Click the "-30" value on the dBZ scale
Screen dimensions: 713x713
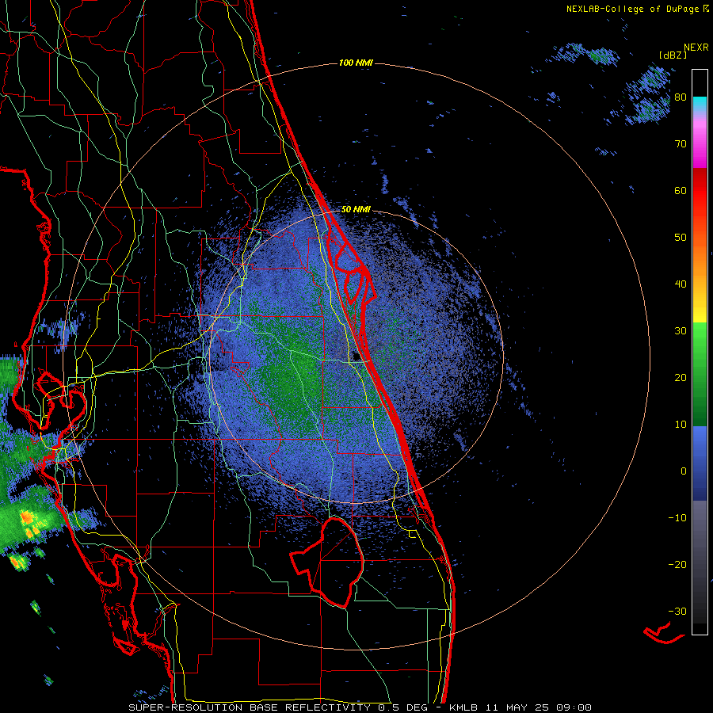tap(677, 611)
